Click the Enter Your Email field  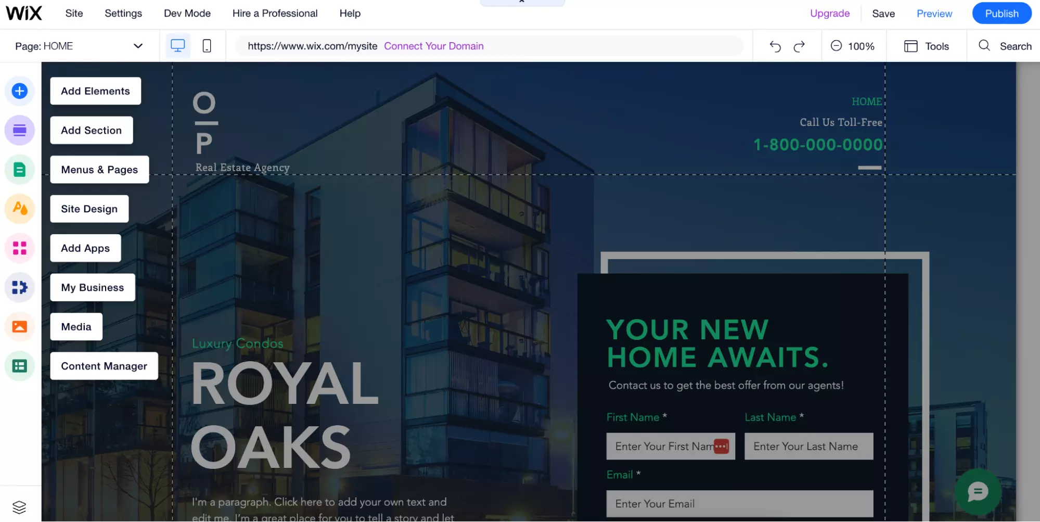point(739,504)
